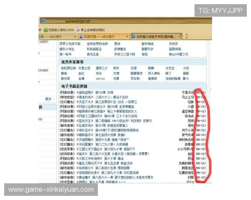Screen dimensions: 251x200
Task: Select the author 天蚕土豆
Action: click(x=85, y=68)
